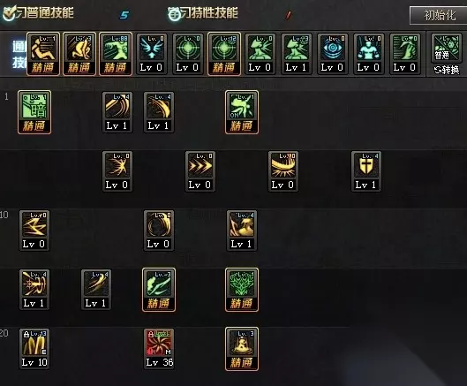Select the green map 暗 skill icon
This screenshot has height=386, width=467.
[x=34, y=112]
